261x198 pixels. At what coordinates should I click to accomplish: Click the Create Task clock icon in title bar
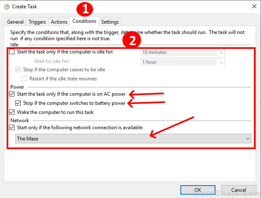pyautogui.click(x=5, y=6)
